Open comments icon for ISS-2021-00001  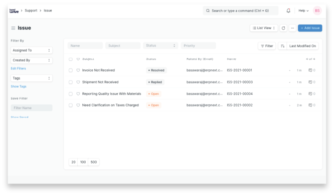pyautogui.click(x=310, y=70)
